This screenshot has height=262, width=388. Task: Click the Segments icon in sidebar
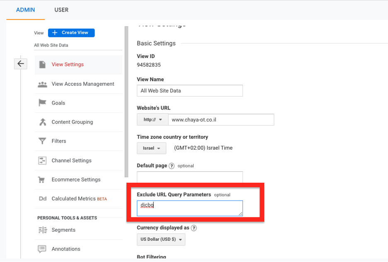point(42,230)
